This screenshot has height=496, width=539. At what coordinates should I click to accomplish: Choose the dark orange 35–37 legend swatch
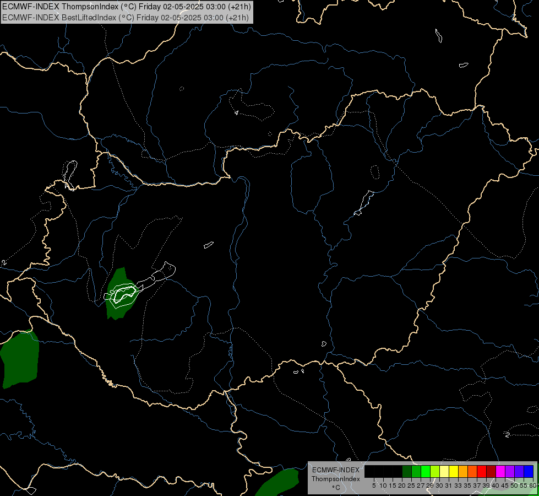click(472, 472)
